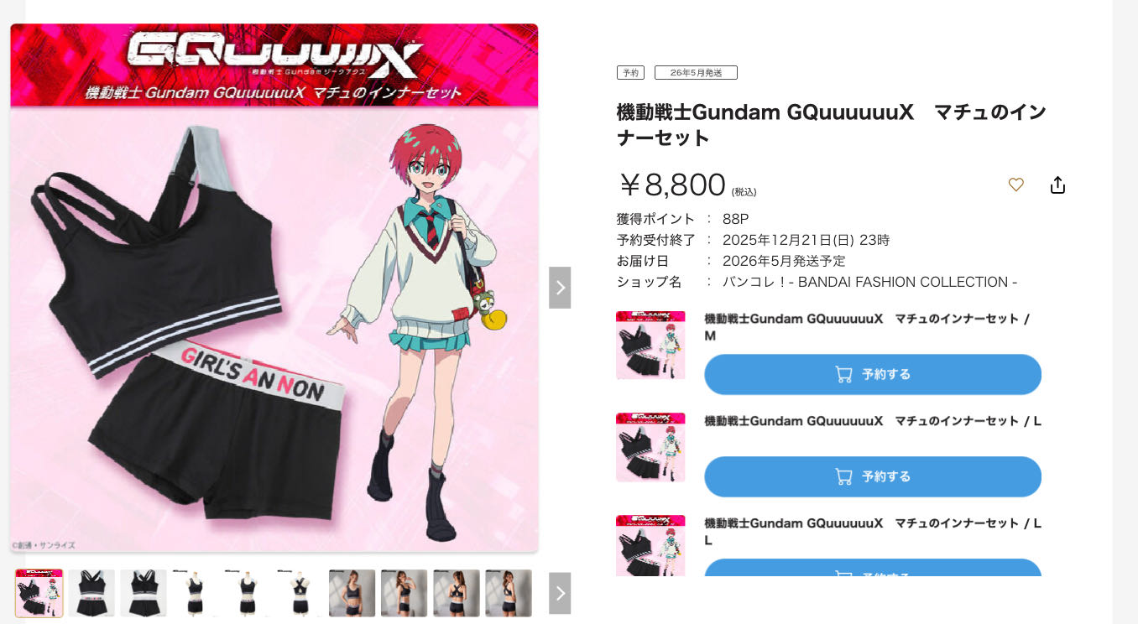View the last visible model thumbnail
The height and width of the screenshot is (624, 1138).
point(509,593)
